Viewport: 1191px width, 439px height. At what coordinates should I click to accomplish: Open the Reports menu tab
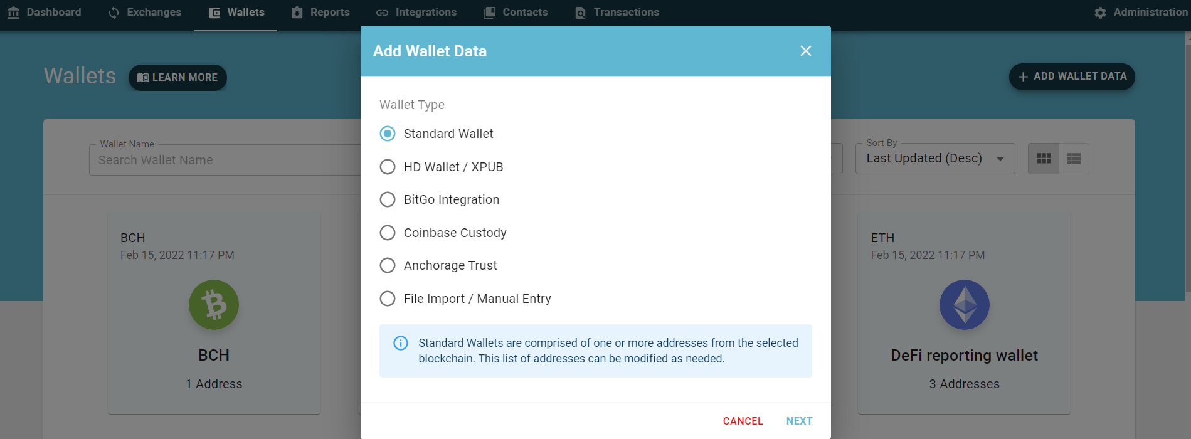click(320, 13)
